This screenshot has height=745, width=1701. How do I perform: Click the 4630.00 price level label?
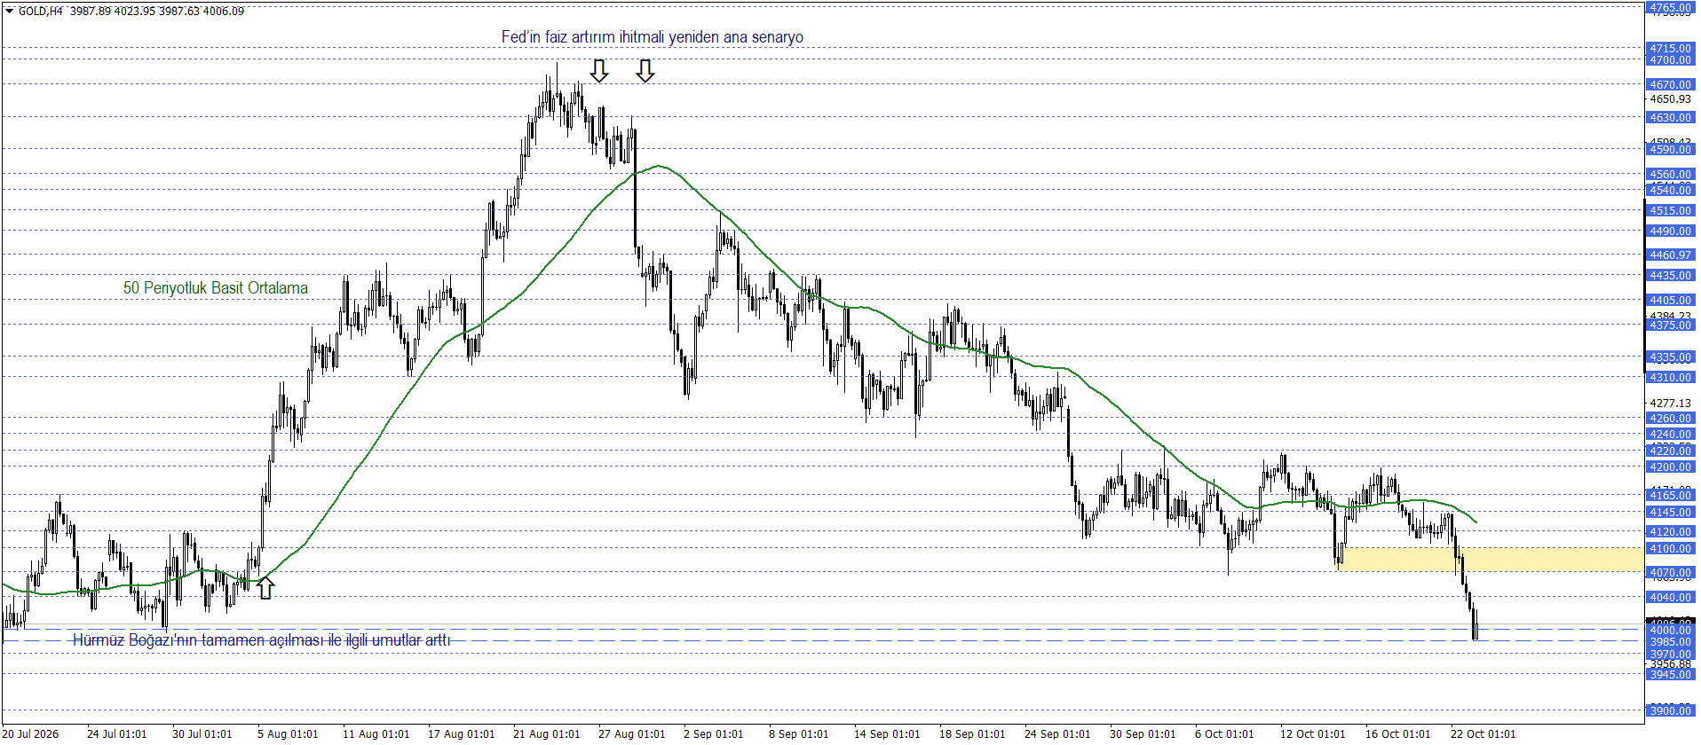(1671, 118)
